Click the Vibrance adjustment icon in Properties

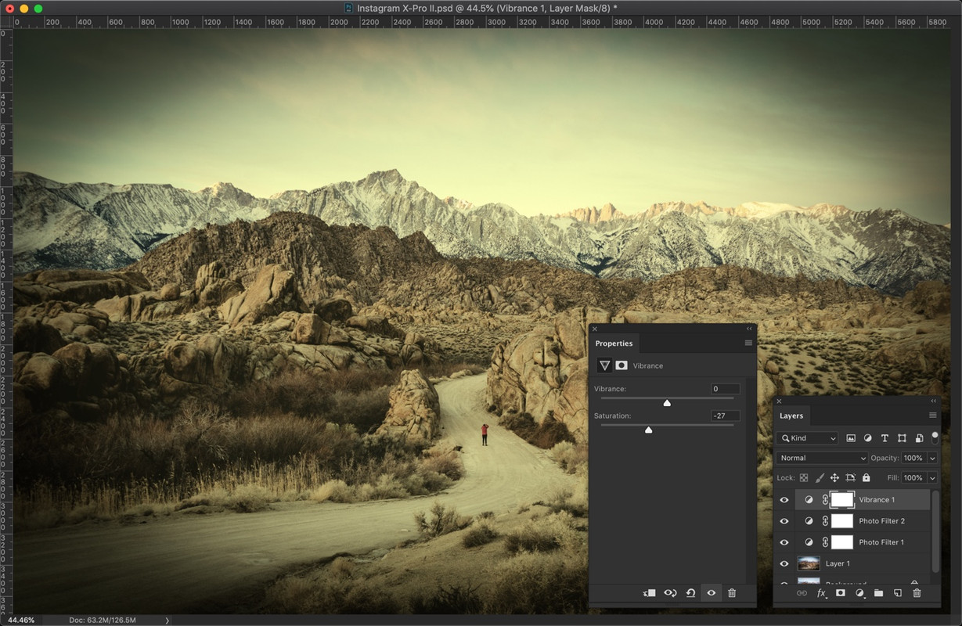click(604, 365)
